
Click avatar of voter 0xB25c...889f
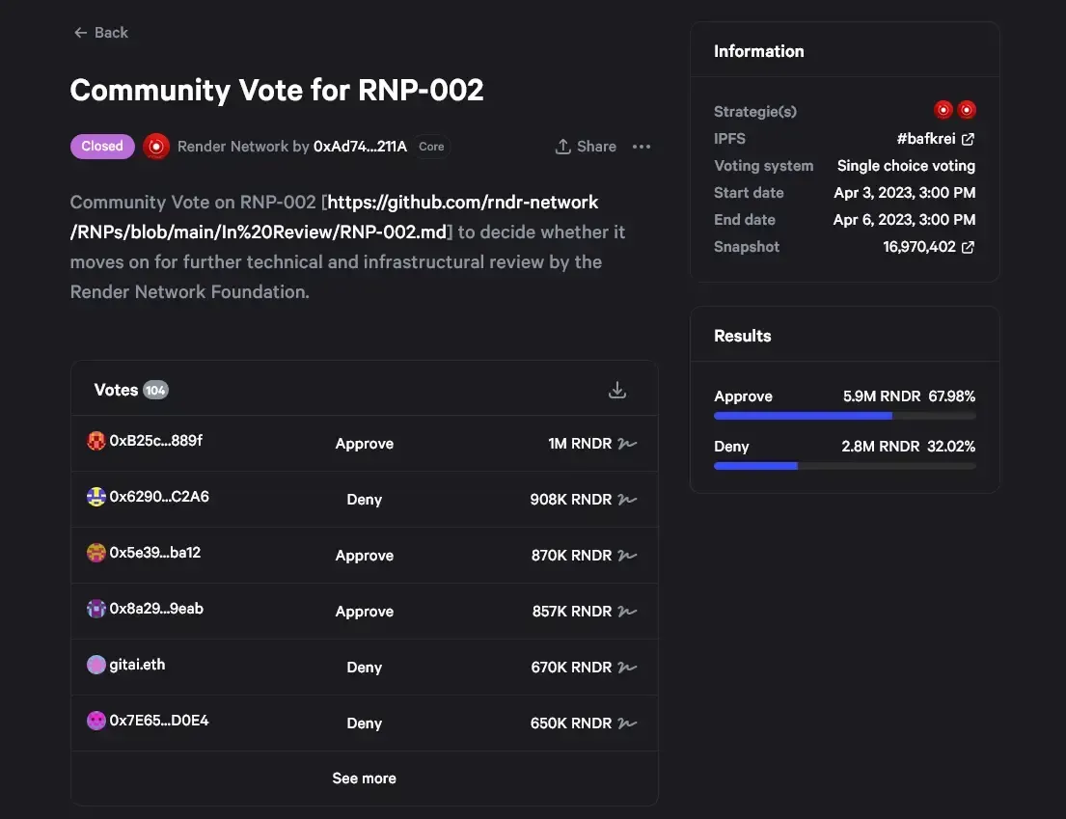click(96, 441)
